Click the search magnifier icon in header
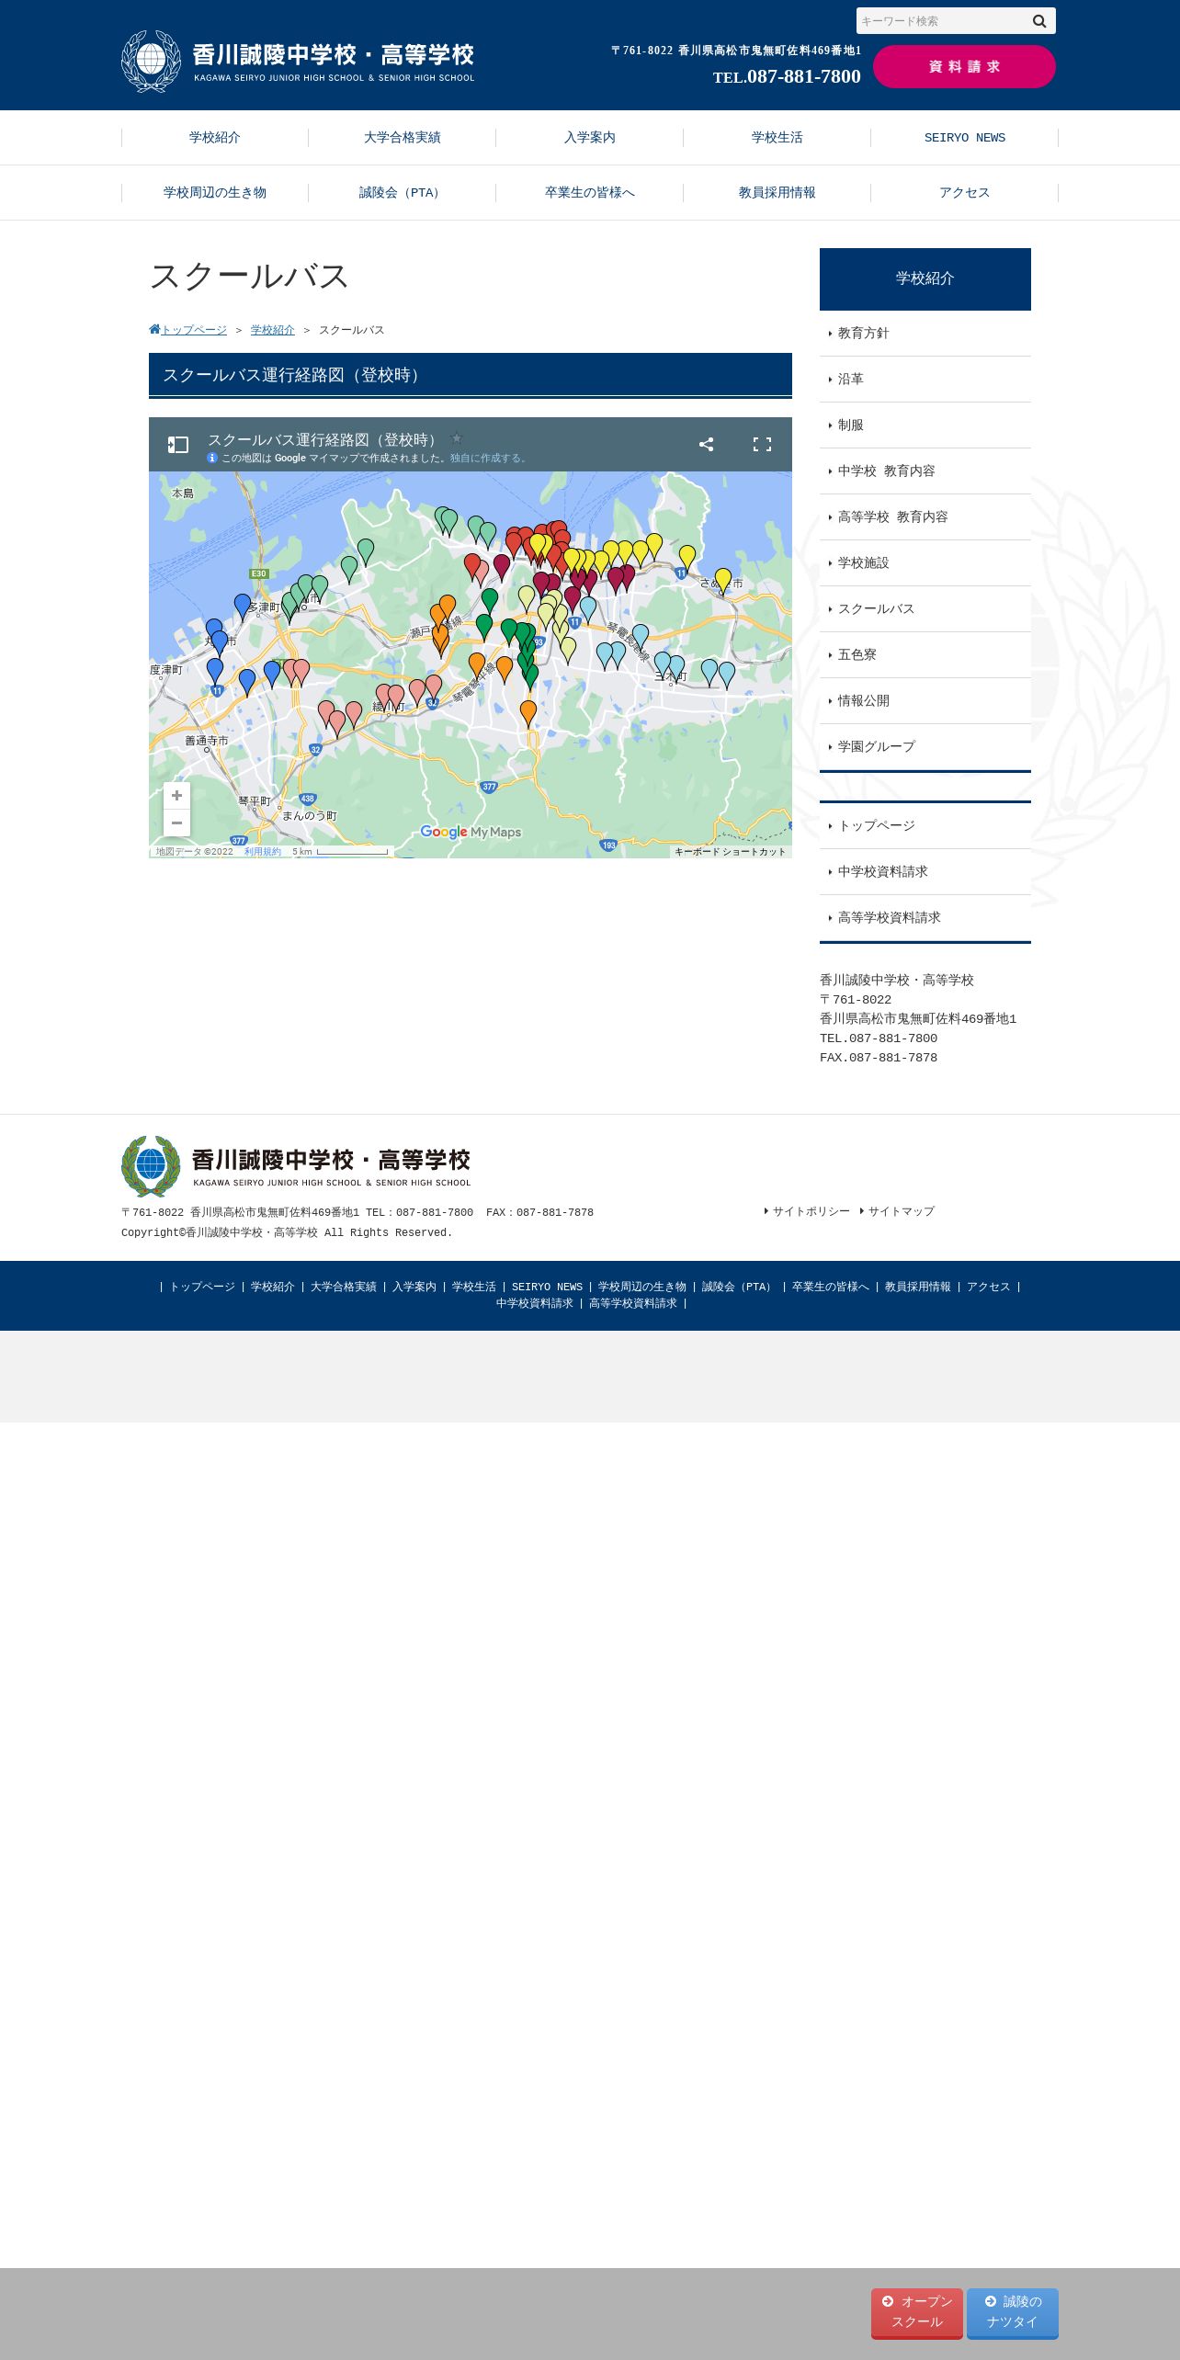This screenshot has height=2360, width=1180. point(1039,21)
